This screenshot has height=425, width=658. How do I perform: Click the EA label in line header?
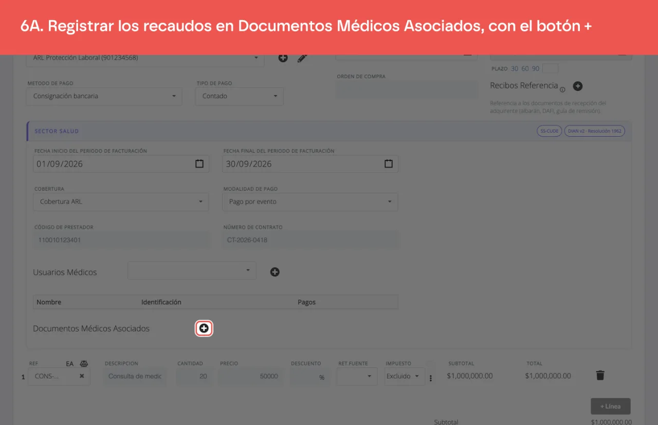(70, 363)
